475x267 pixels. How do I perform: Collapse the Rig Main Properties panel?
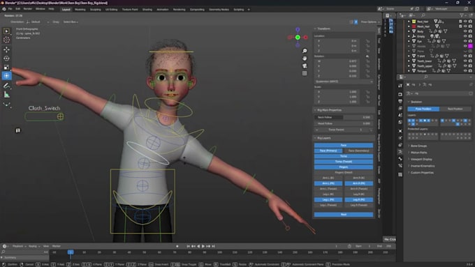click(x=315, y=110)
